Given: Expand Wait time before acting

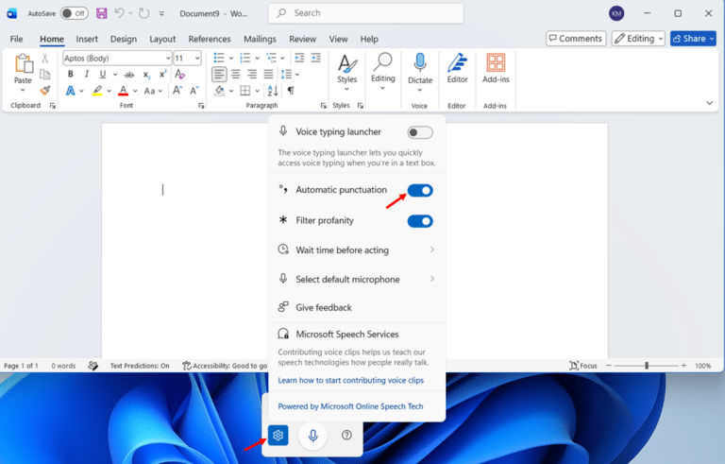Looking at the screenshot, I should (x=357, y=250).
